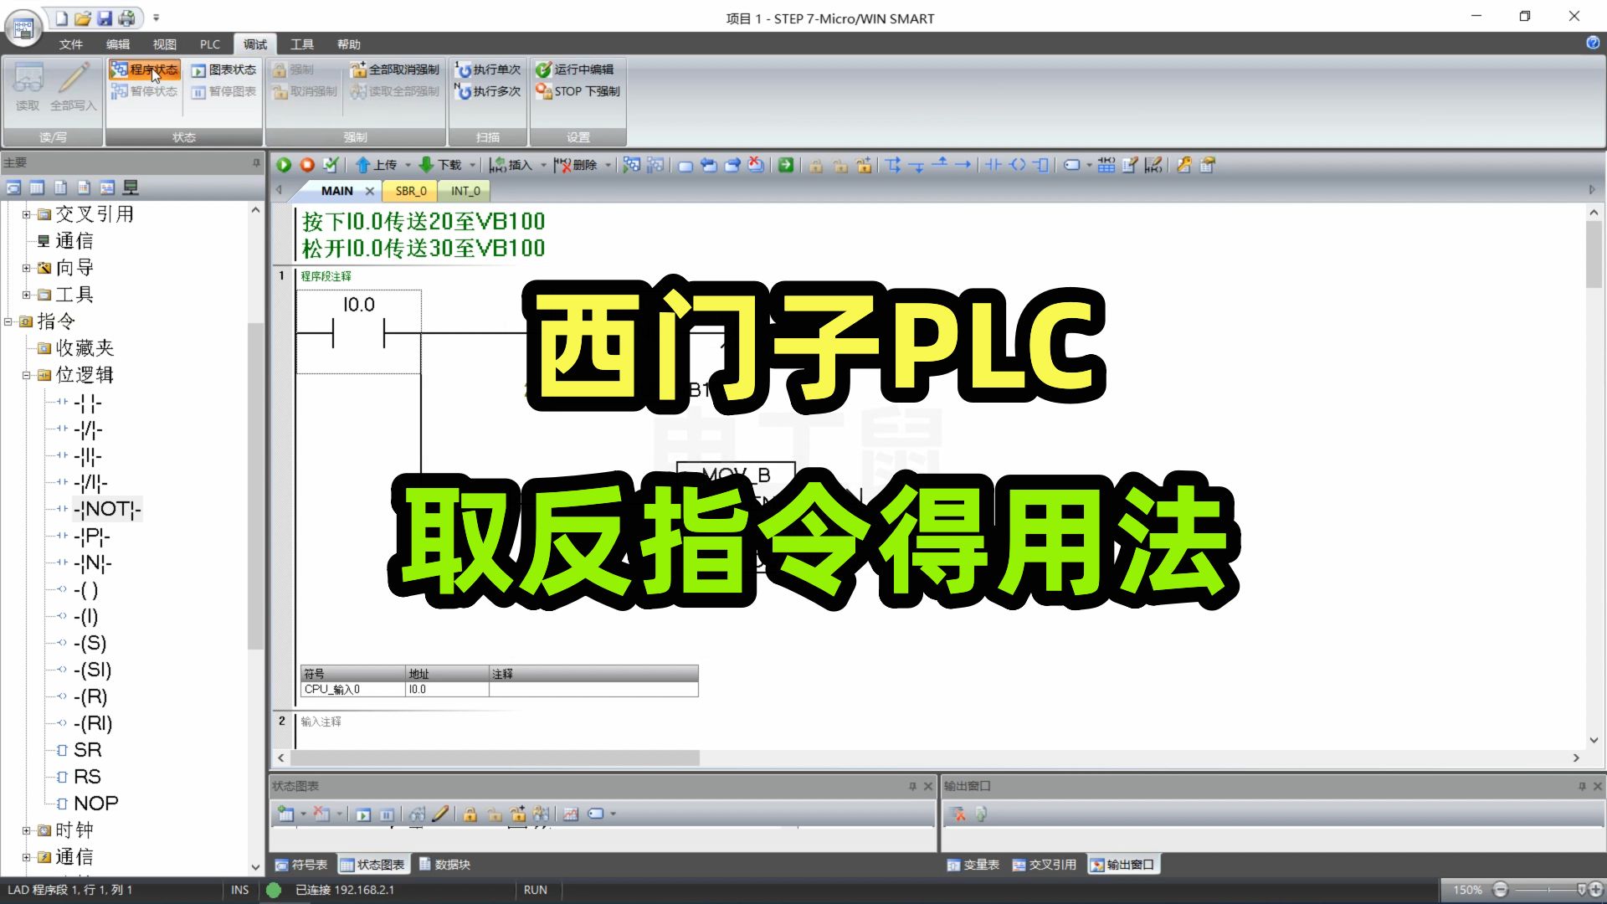The image size is (1607, 904).
Task: Switch to the SBR_0 tab
Action: pos(408,190)
